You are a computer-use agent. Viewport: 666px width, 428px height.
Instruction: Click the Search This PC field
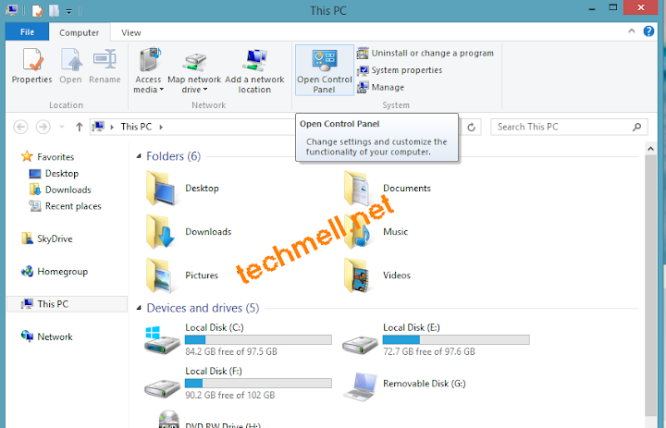pyautogui.click(x=569, y=127)
